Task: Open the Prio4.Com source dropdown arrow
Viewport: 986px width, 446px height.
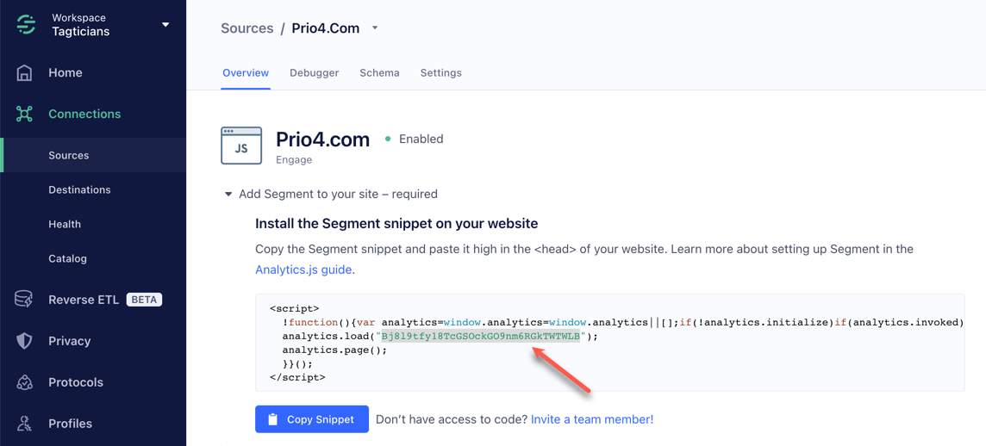Action: pos(375,28)
